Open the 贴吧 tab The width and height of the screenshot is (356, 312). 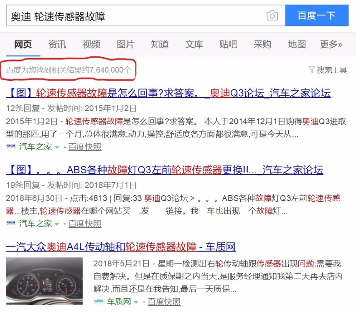[228, 44]
